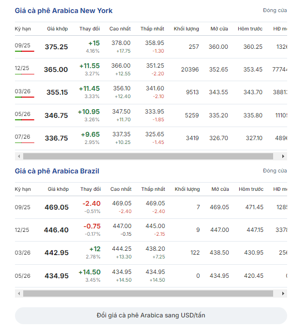Click the 358.95 lowest price

point(155,43)
